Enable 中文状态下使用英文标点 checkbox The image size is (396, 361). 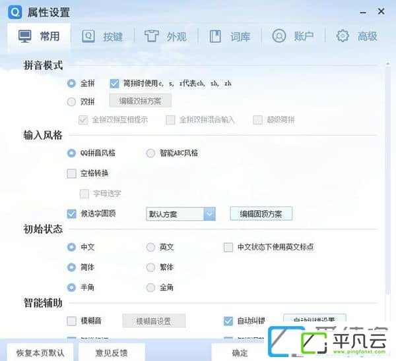pyautogui.click(x=228, y=247)
